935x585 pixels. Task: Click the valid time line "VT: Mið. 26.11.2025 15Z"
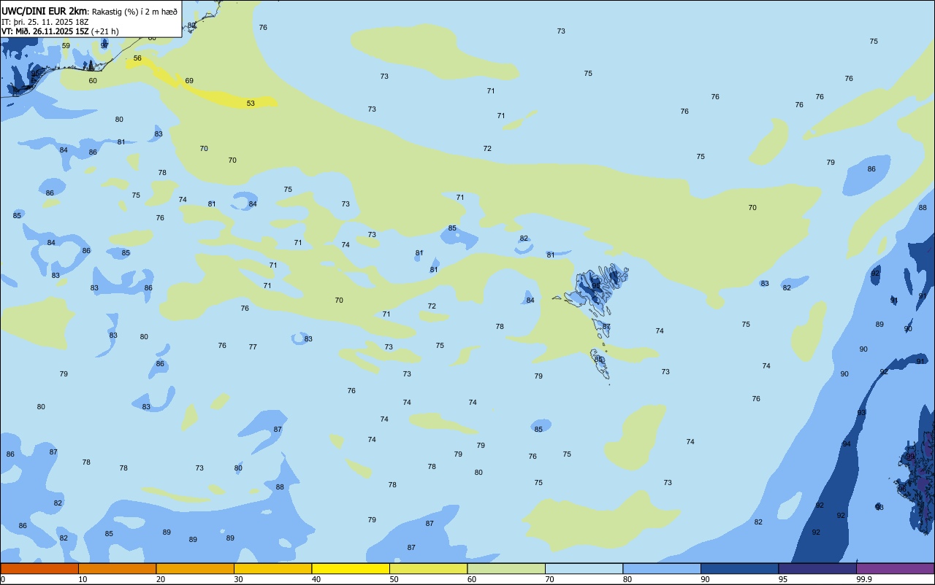[45, 31]
